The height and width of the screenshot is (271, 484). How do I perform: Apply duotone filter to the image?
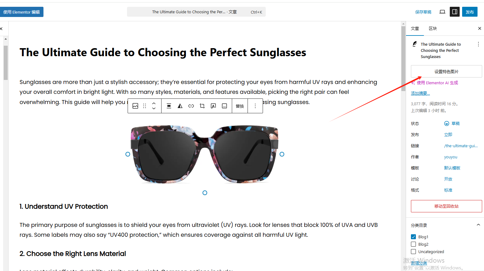point(180,106)
